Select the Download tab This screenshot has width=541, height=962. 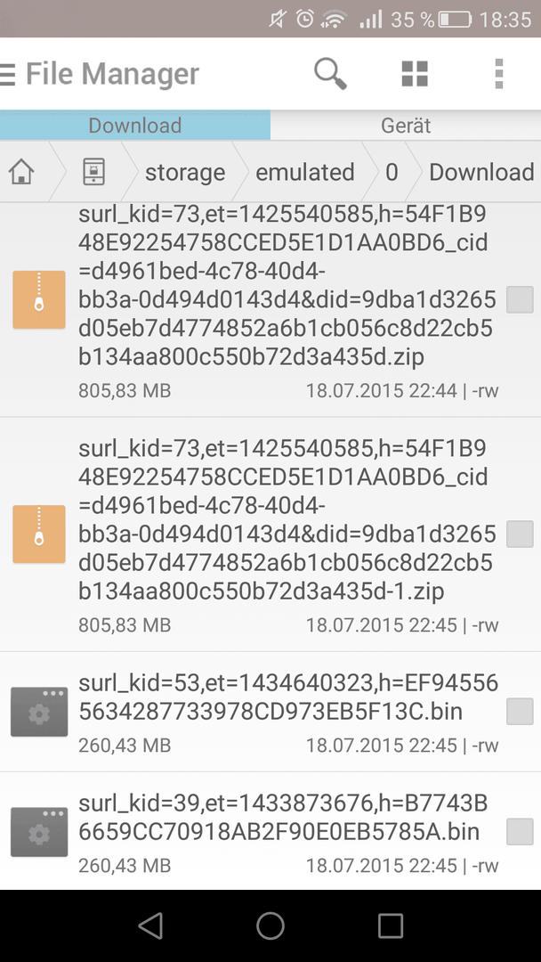pyautogui.click(x=134, y=126)
